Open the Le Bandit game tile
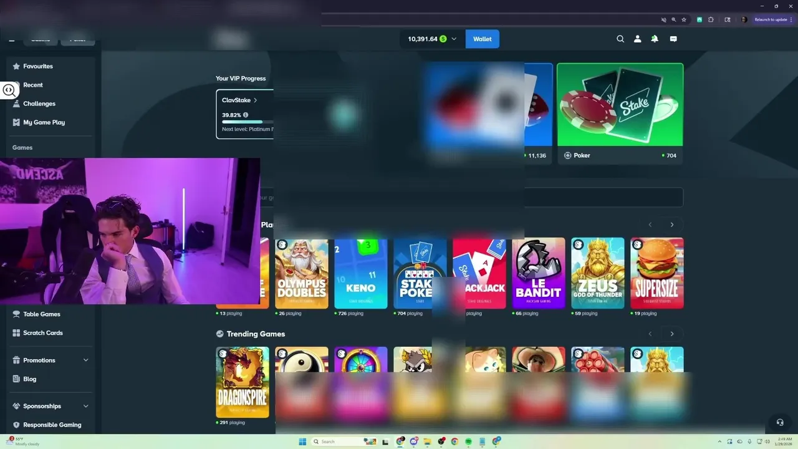798x449 pixels. 539,273
